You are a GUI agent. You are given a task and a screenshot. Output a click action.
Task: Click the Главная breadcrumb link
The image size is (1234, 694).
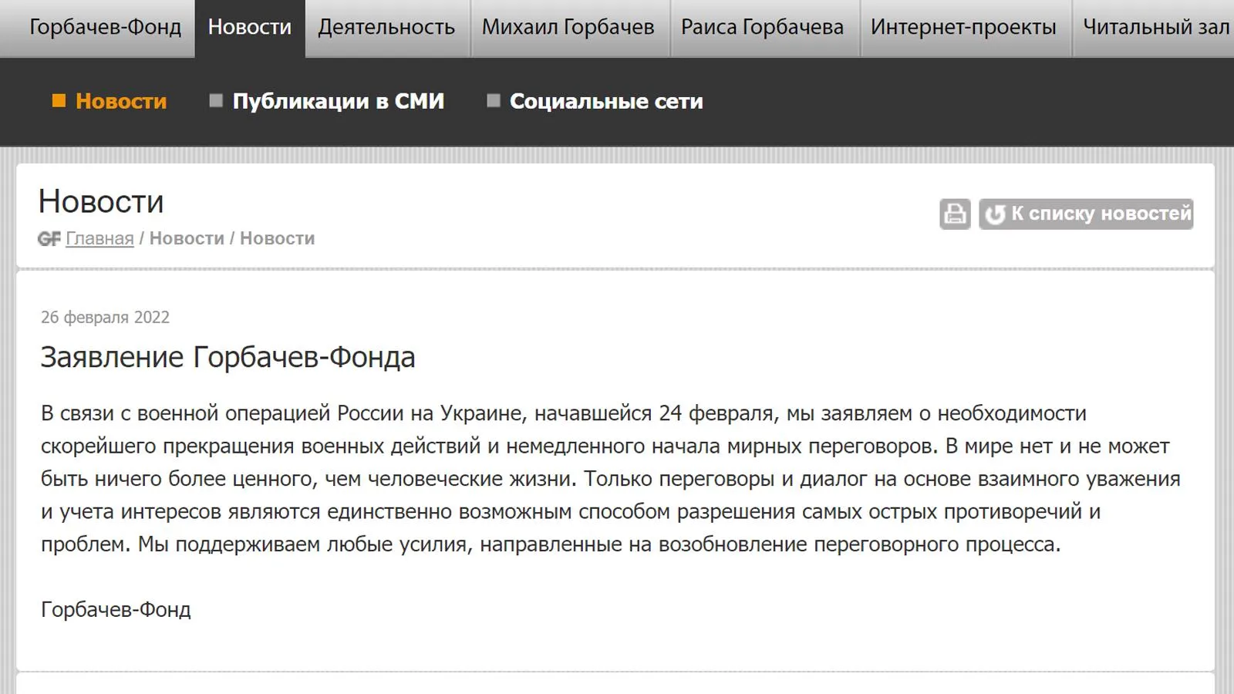99,238
